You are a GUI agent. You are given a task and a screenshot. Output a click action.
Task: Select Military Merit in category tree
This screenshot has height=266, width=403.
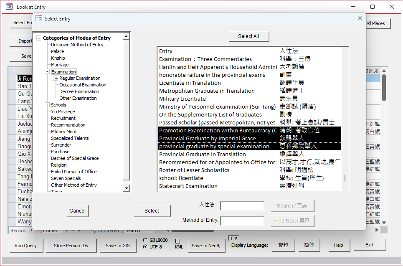click(64, 132)
